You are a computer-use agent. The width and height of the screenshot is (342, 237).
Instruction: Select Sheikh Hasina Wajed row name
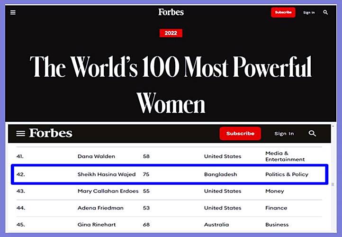(x=107, y=174)
